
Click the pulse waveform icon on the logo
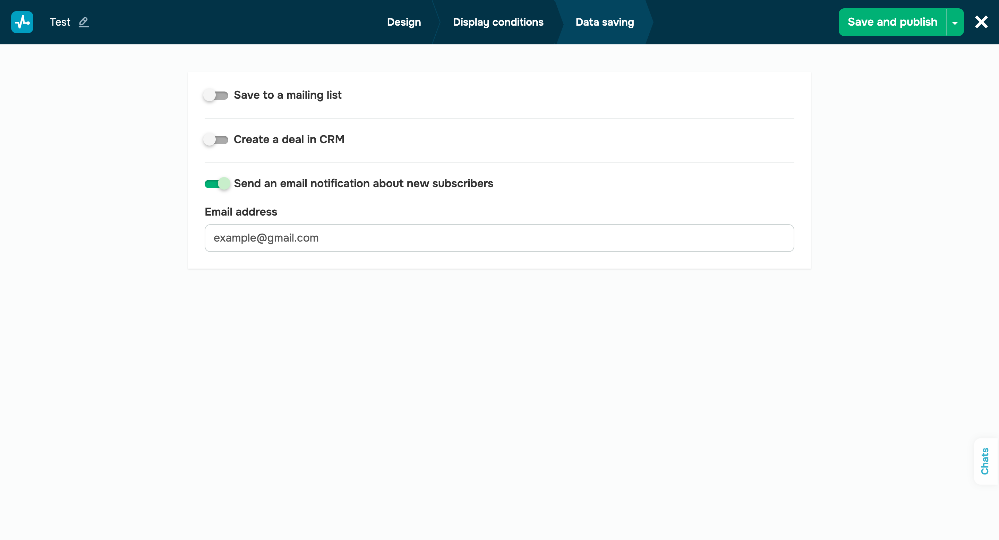tap(22, 22)
